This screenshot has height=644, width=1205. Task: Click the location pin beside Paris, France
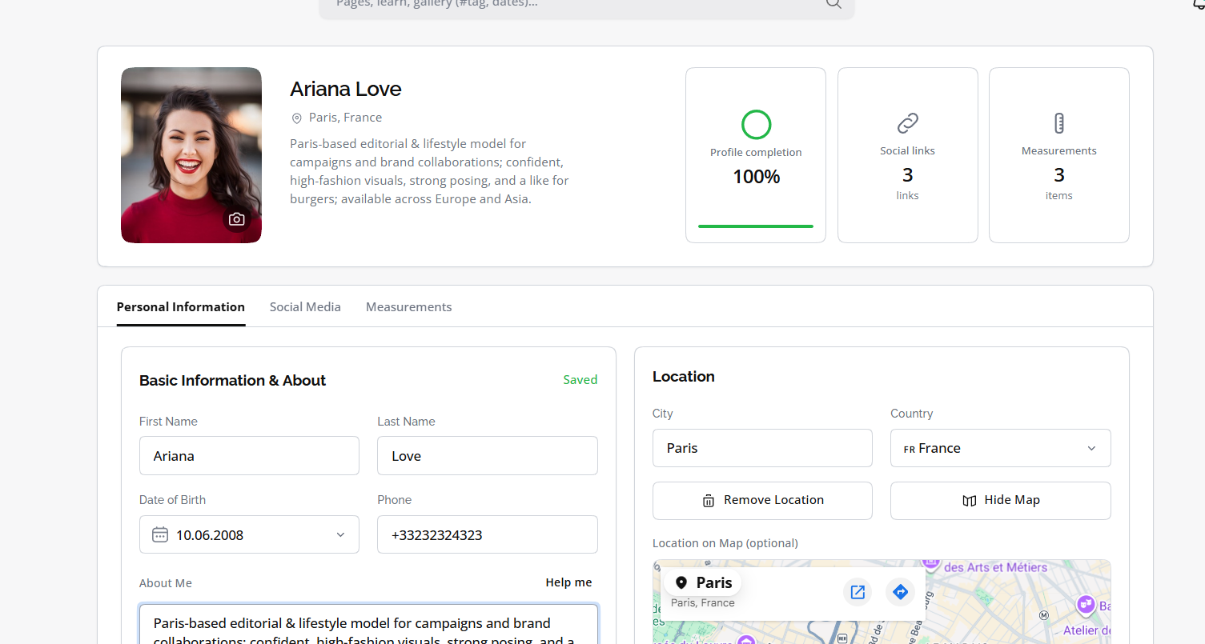[x=297, y=118]
